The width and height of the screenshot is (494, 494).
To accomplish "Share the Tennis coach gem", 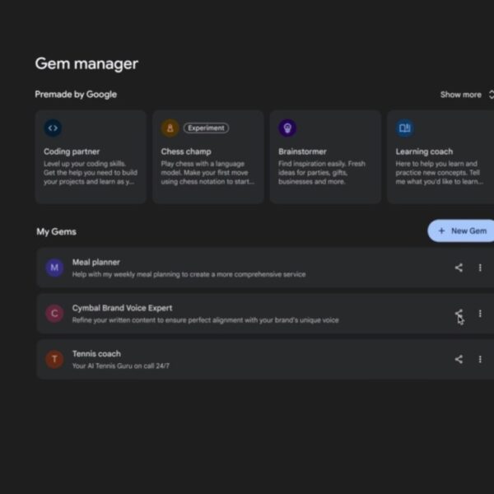I will (459, 359).
